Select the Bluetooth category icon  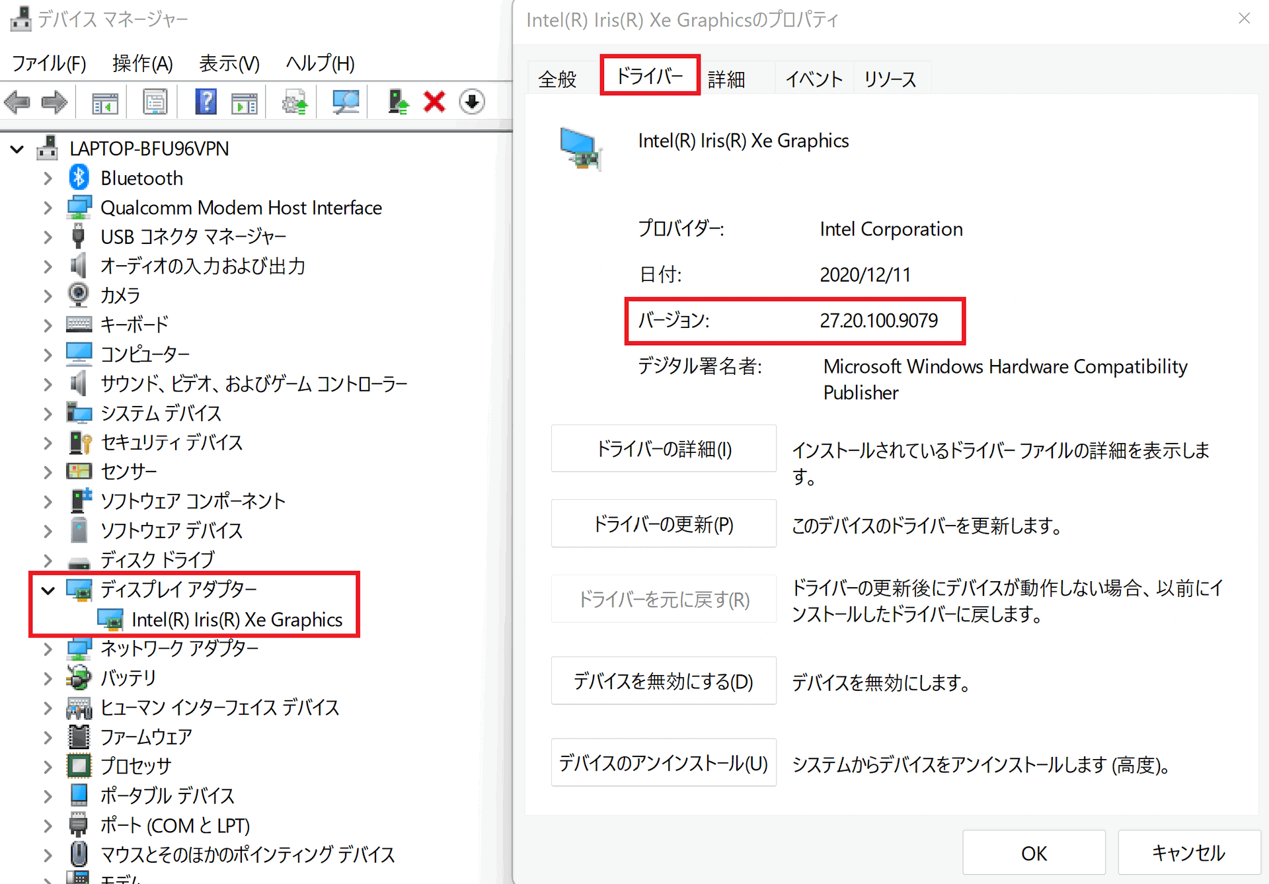click(x=79, y=178)
